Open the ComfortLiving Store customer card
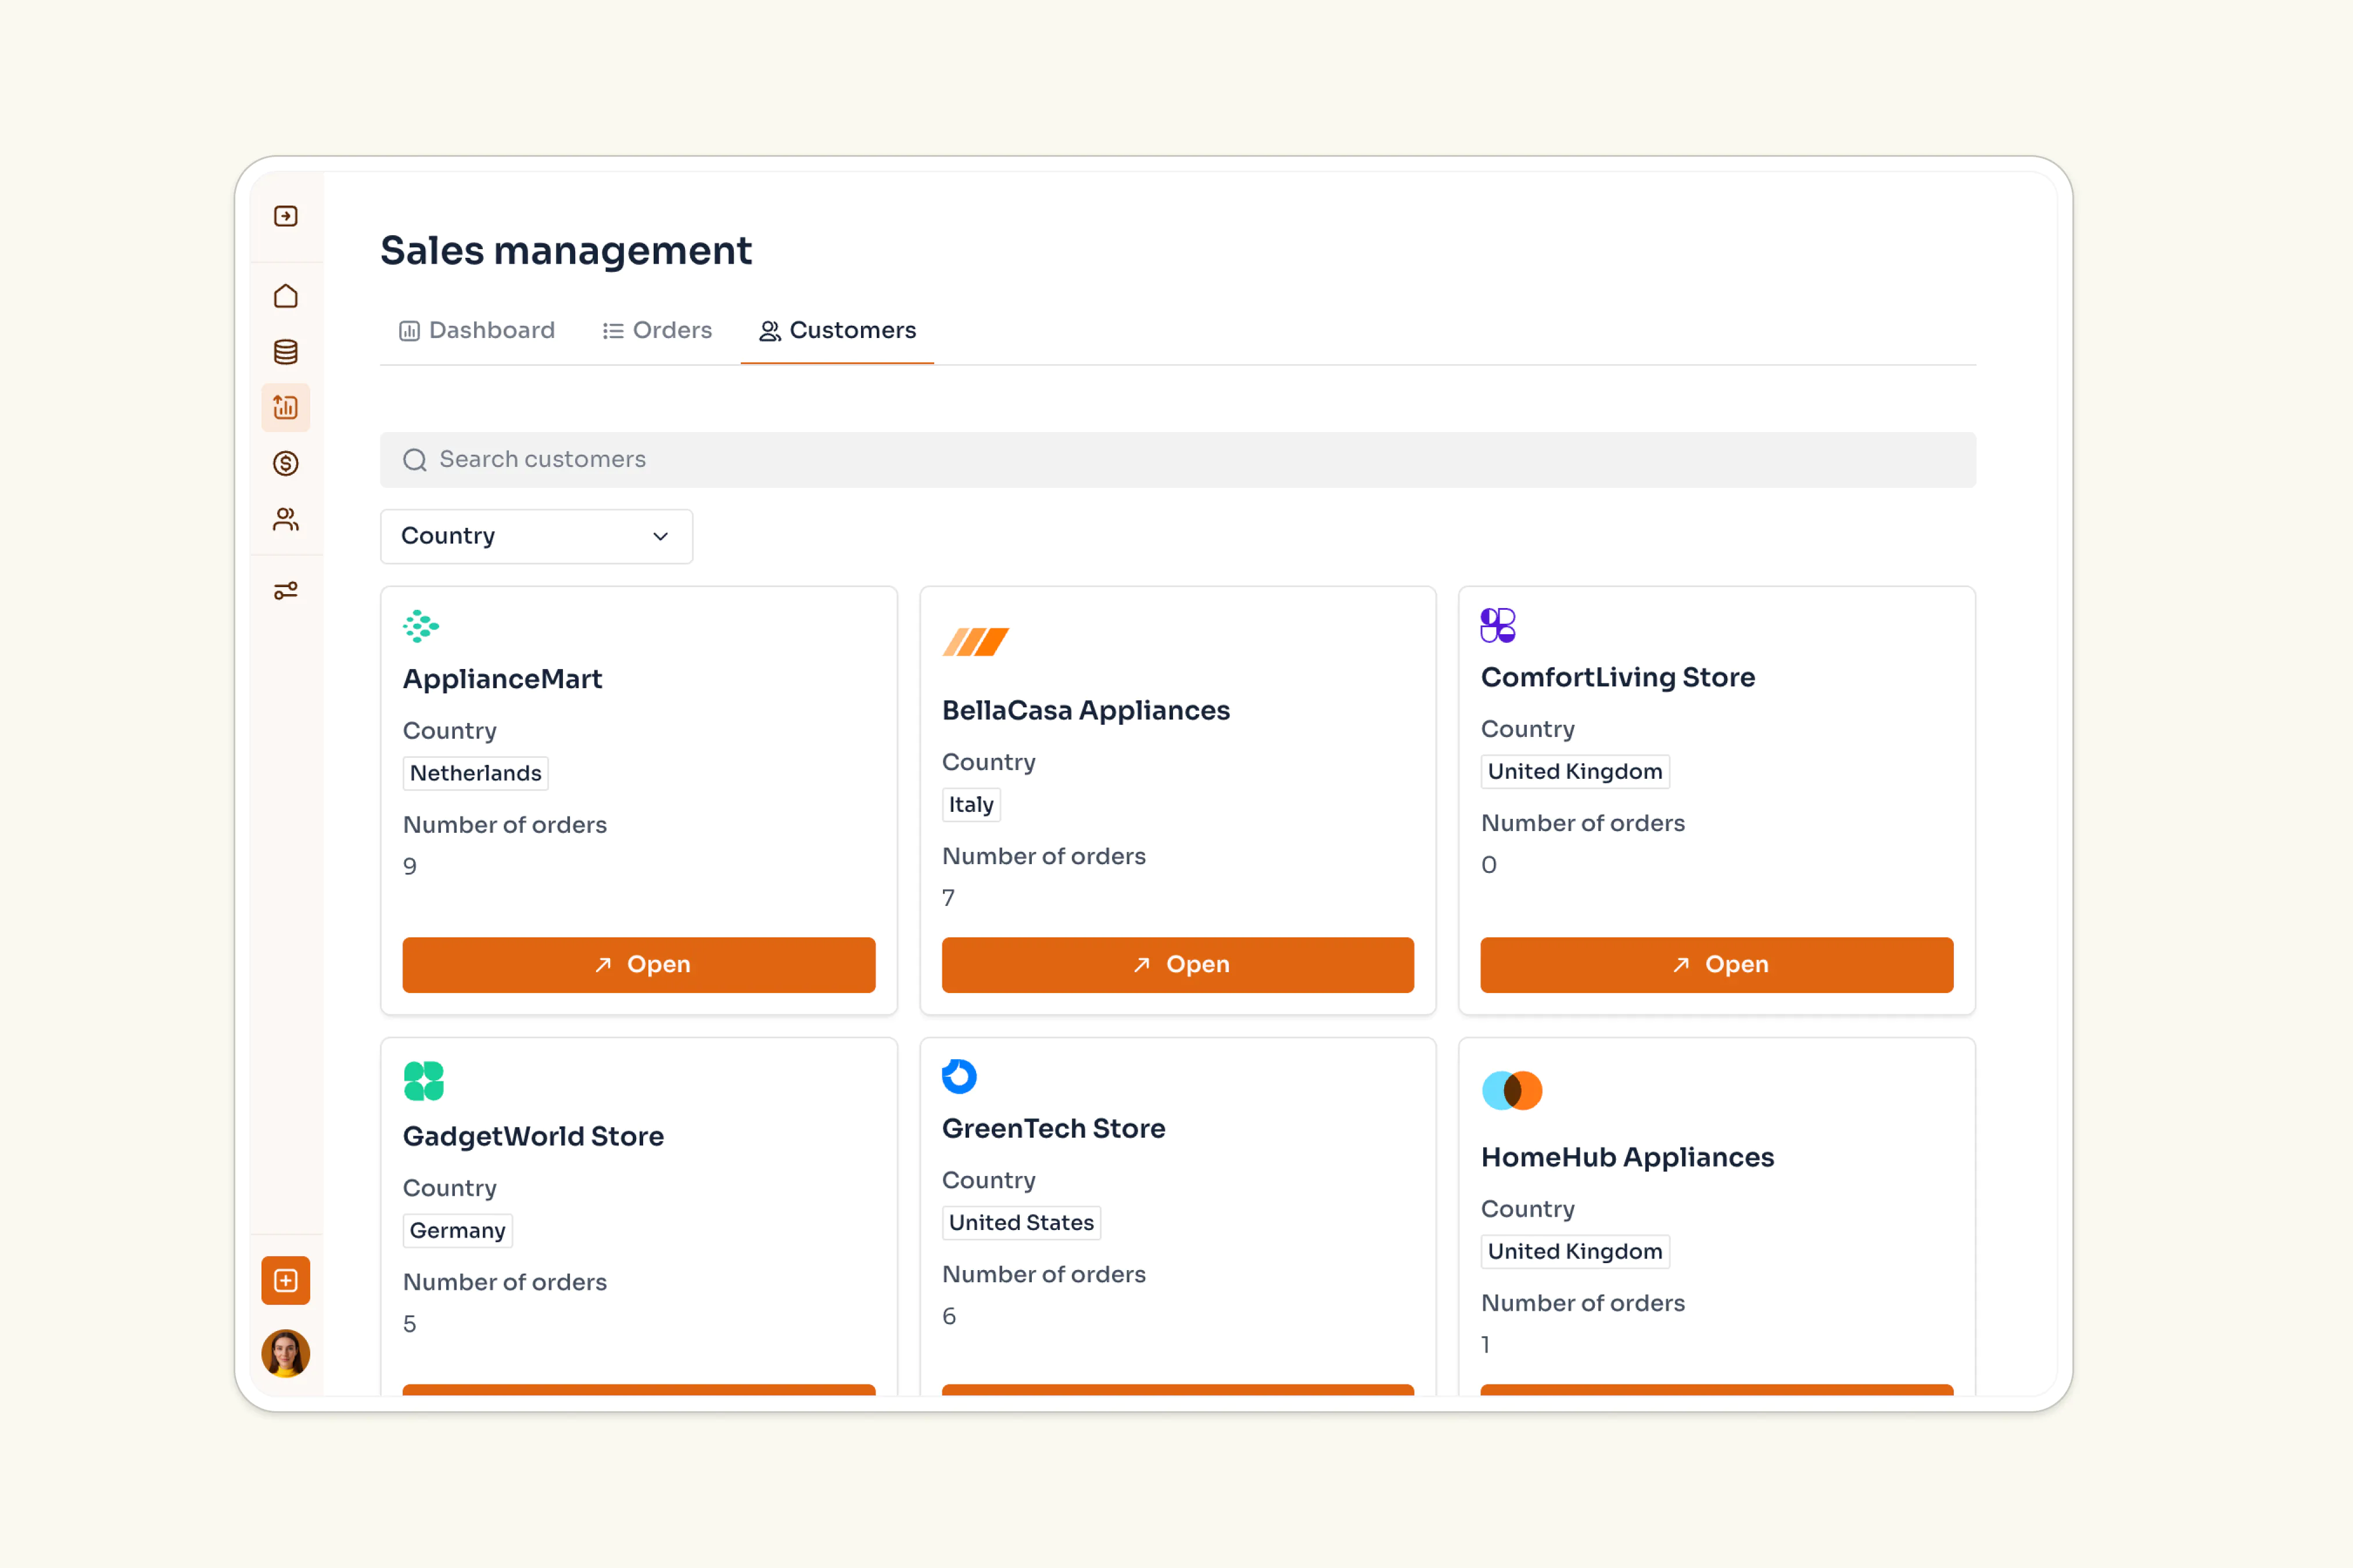This screenshot has height=1568, width=2353. point(1717,964)
